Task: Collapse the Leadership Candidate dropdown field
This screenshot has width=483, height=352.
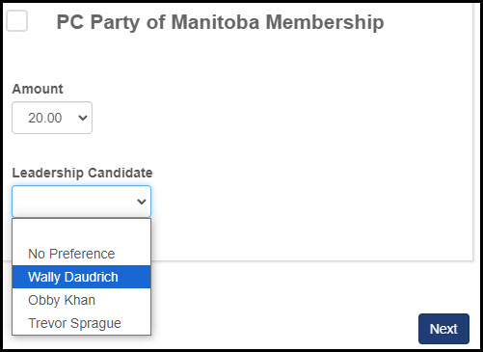Action: point(81,202)
